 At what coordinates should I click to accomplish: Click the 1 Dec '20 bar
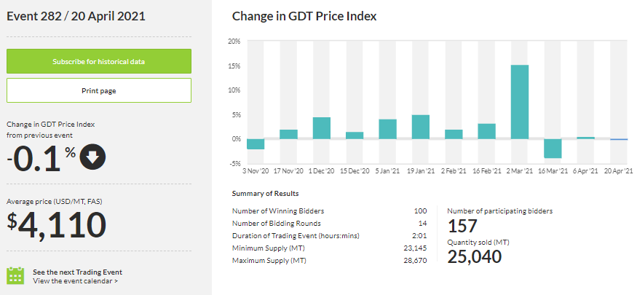[321, 128]
